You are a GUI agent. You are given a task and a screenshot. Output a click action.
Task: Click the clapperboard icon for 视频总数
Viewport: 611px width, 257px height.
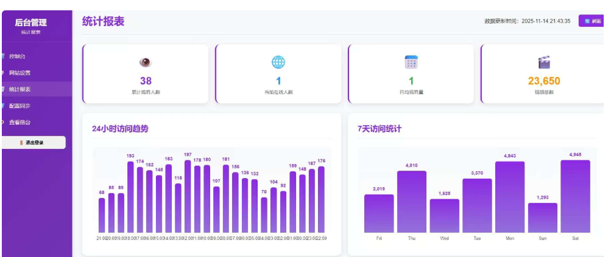tap(544, 62)
